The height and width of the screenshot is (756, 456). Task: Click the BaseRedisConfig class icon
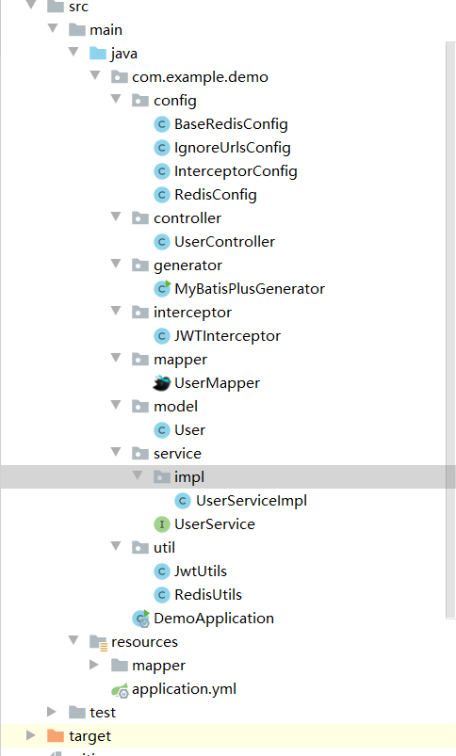click(x=162, y=124)
